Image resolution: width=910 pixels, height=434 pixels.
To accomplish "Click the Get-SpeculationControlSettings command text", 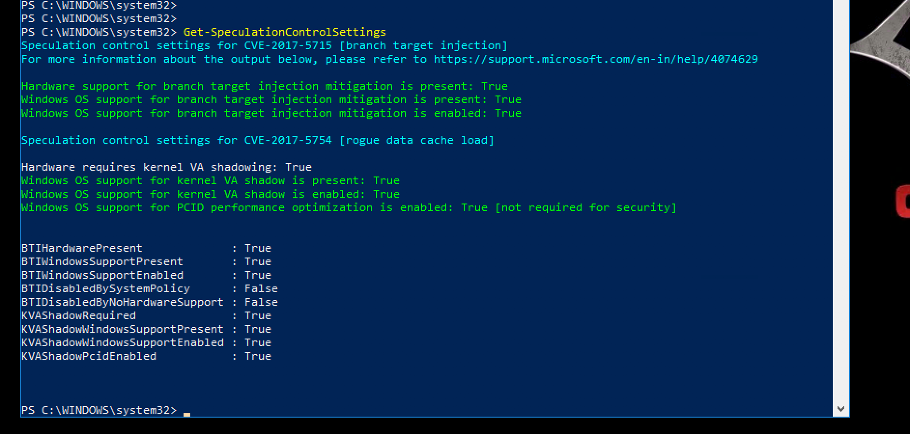I will pos(284,32).
